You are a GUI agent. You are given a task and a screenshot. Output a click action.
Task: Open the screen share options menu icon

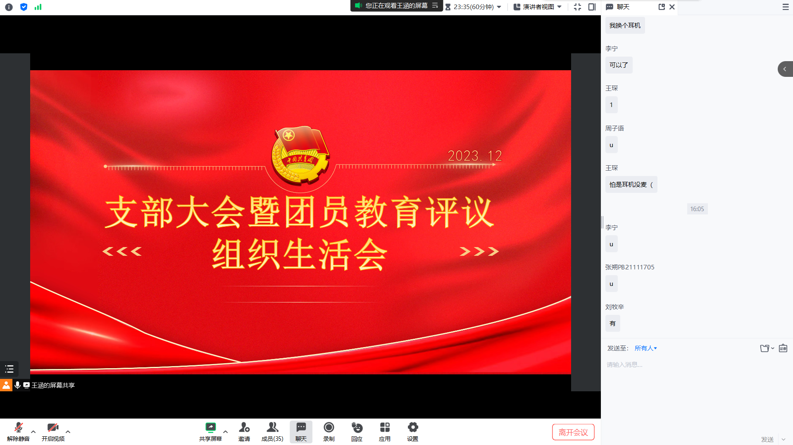pyautogui.click(x=435, y=6)
